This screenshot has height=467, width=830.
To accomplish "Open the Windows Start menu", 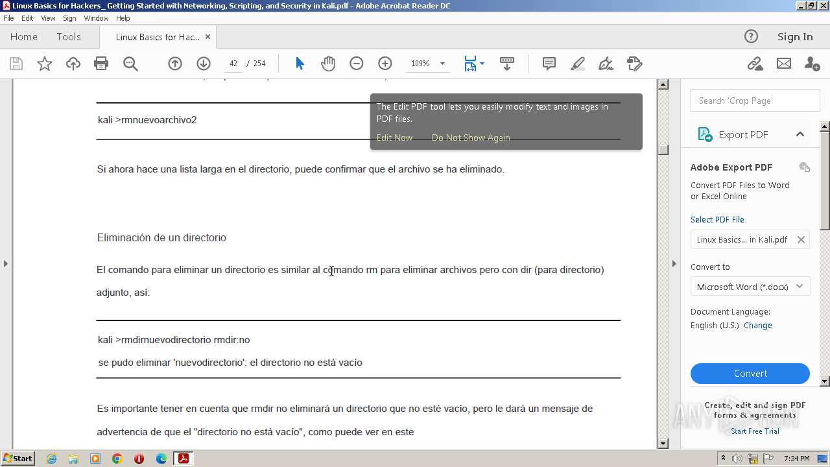I will pyautogui.click(x=18, y=459).
